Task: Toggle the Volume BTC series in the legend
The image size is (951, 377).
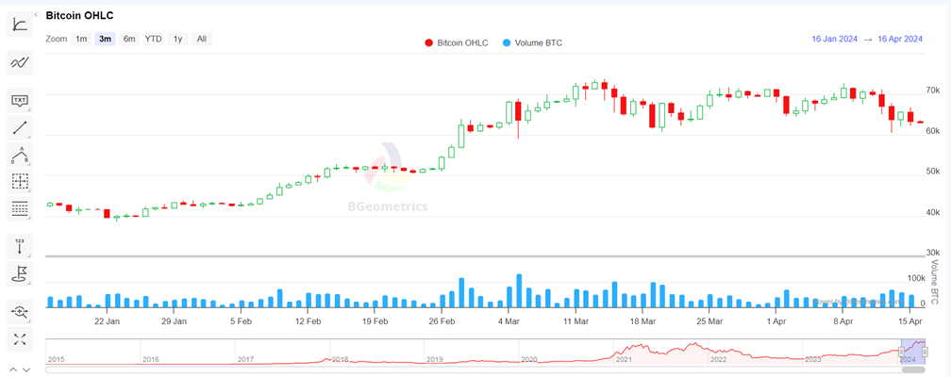Action: click(532, 43)
